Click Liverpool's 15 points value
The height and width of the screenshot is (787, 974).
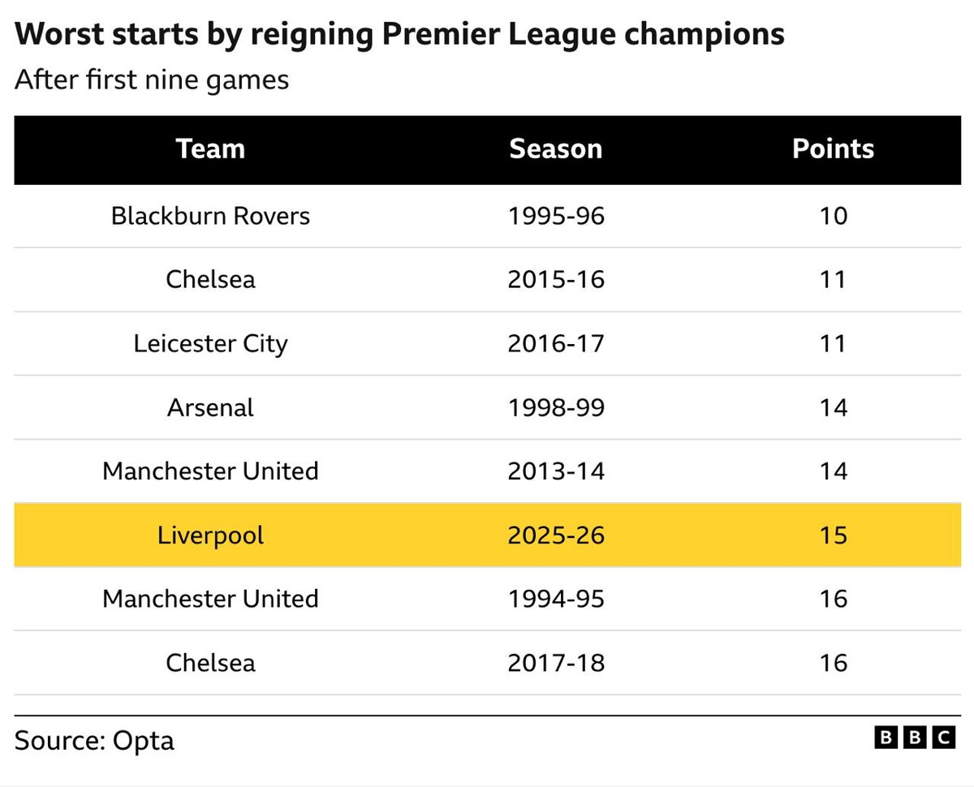(x=834, y=535)
